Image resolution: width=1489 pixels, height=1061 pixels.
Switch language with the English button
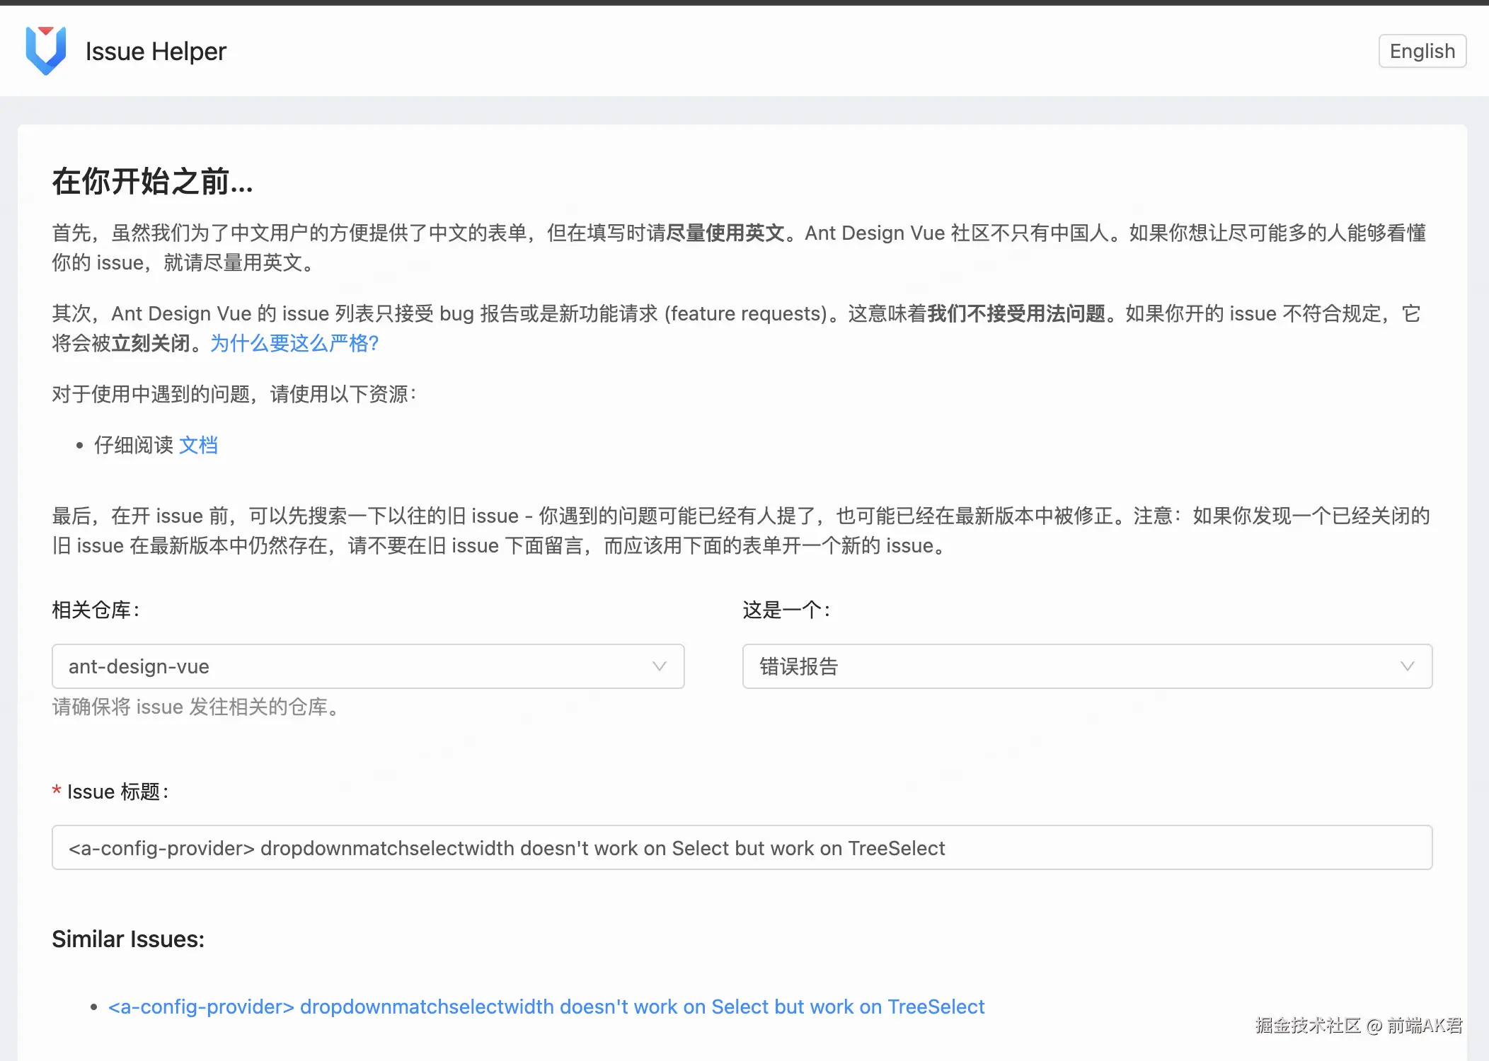click(x=1422, y=51)
